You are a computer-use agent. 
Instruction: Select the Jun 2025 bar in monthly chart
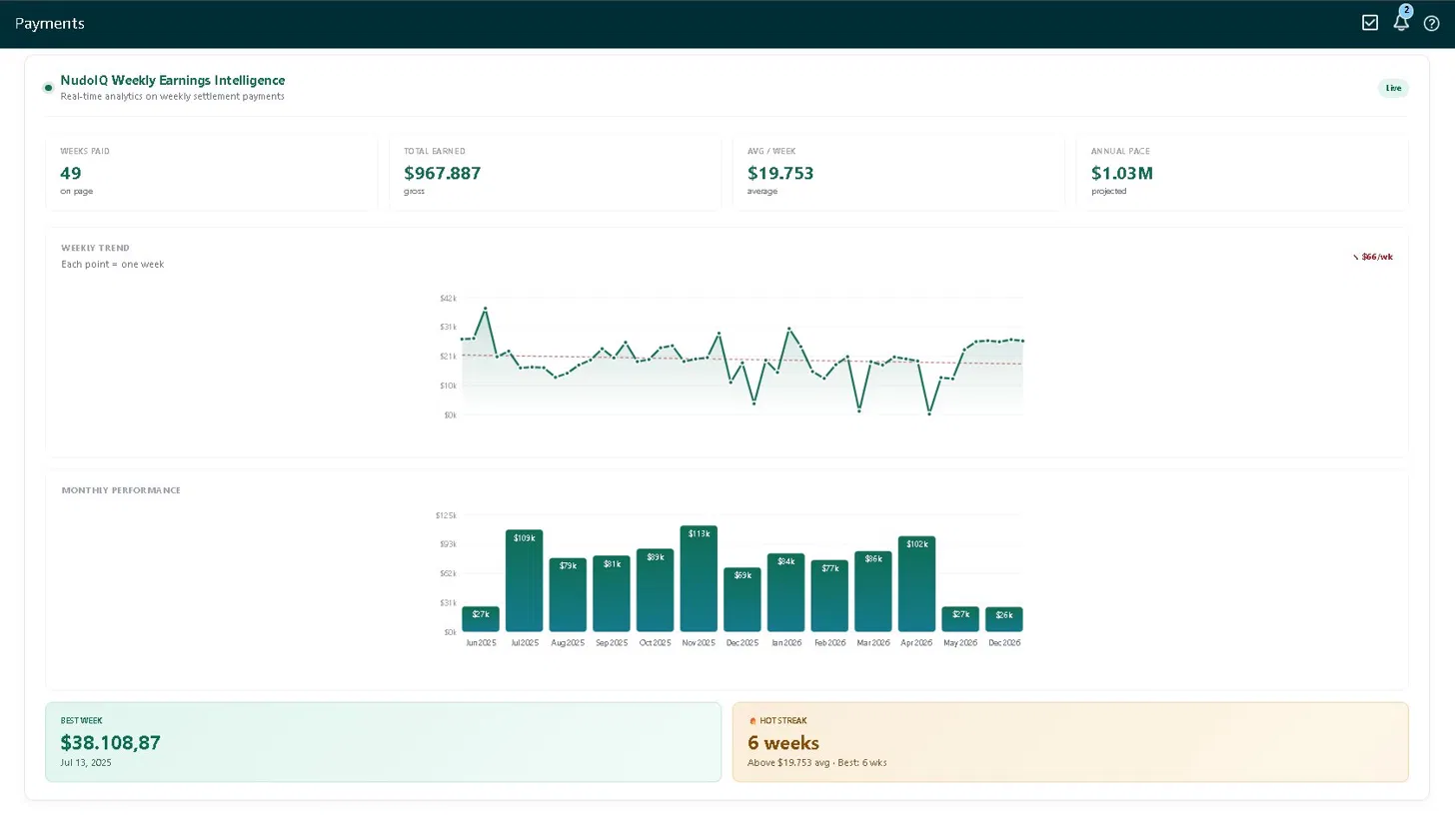pyautogui.click(x=481, y=619)
